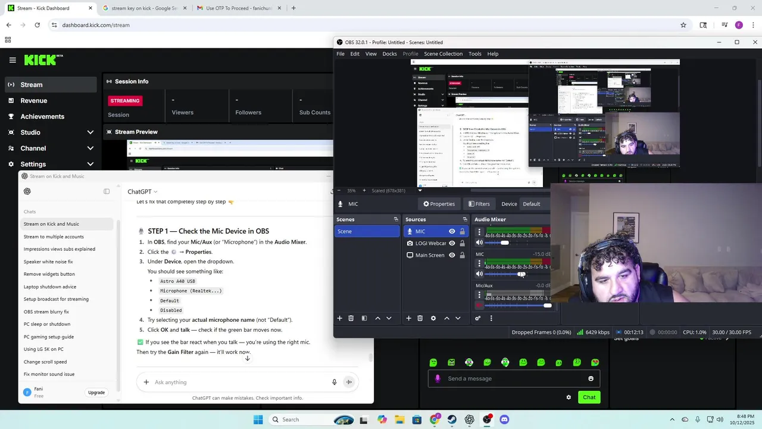Open Steam from taskbar
Screen dimensions: 762x429
click(452, 419)
